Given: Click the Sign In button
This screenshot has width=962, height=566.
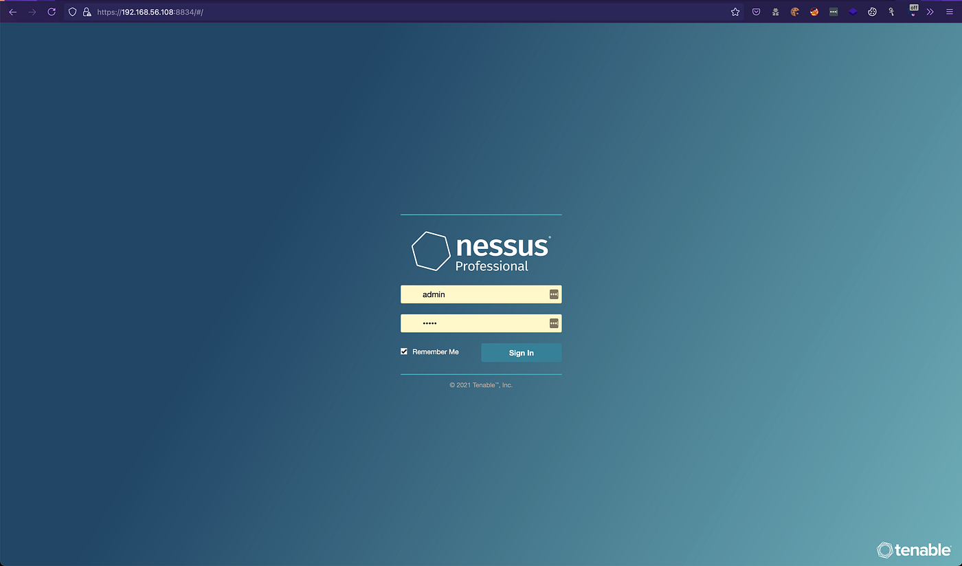Looking at the screenshot, I should pos(521,353).
